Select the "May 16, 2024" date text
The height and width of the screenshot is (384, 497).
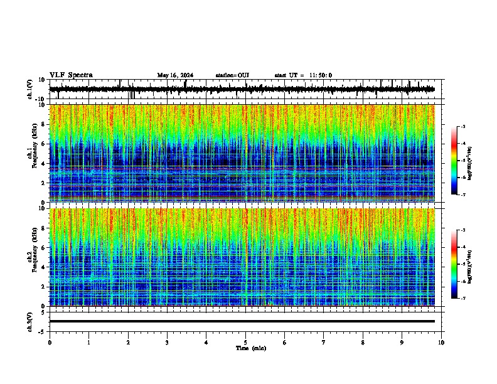tap(175, 75)
